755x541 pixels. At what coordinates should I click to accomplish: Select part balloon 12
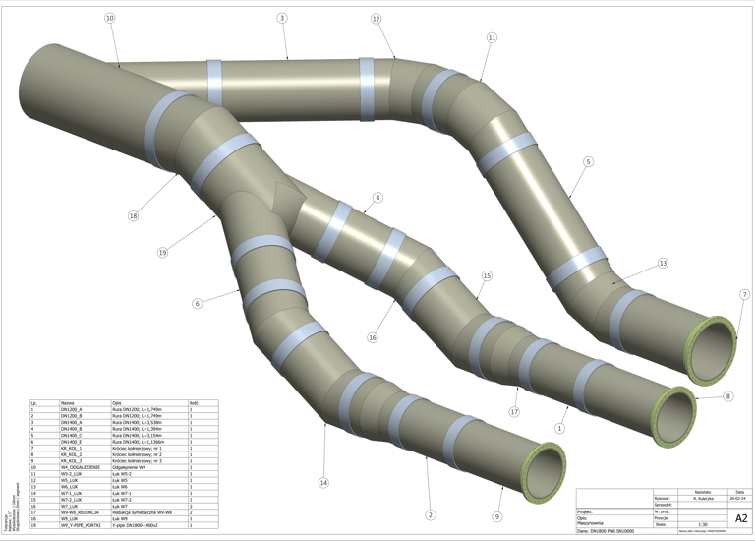tap(377, 19)
